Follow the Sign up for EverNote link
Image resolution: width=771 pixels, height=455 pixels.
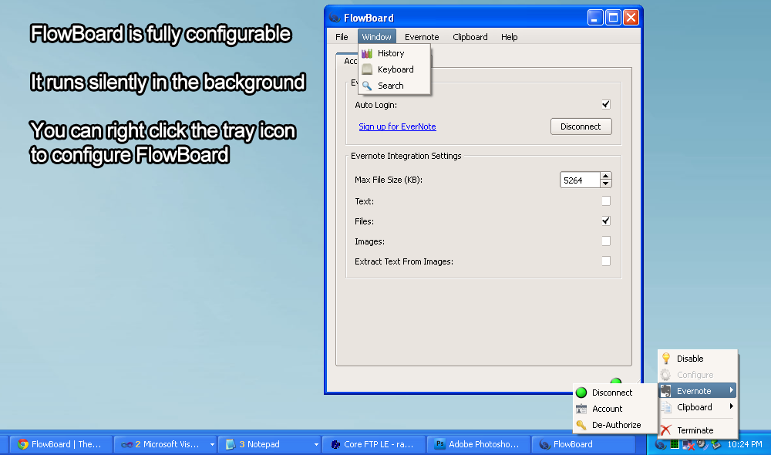pos(397,126)
